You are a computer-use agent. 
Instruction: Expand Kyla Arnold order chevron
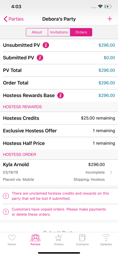pos(111,172)
